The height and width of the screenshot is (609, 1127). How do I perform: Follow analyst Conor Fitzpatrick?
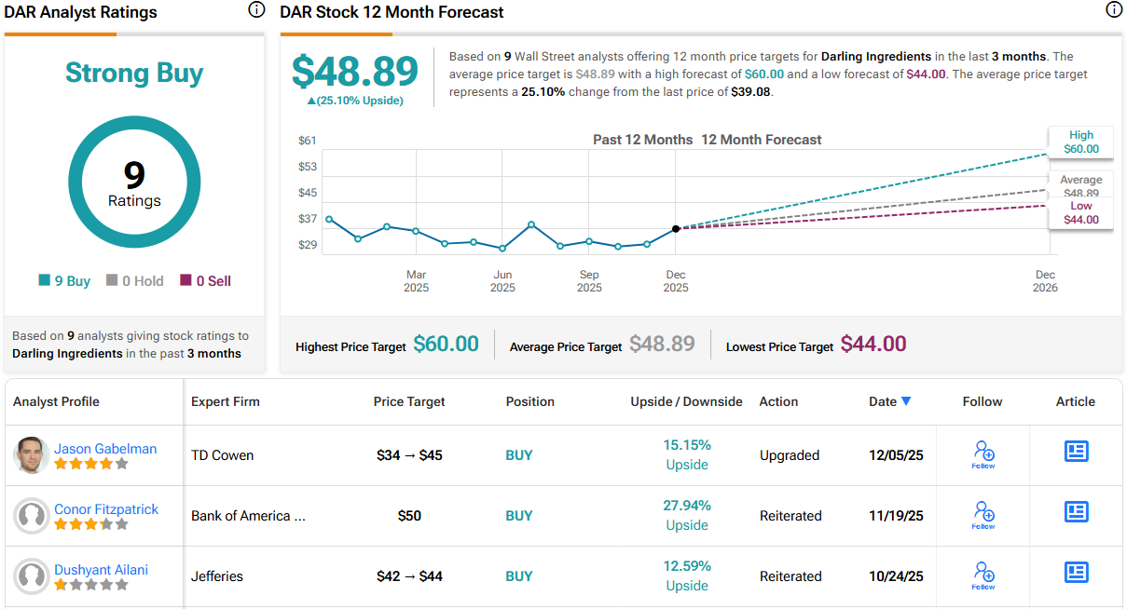(983, 515)
